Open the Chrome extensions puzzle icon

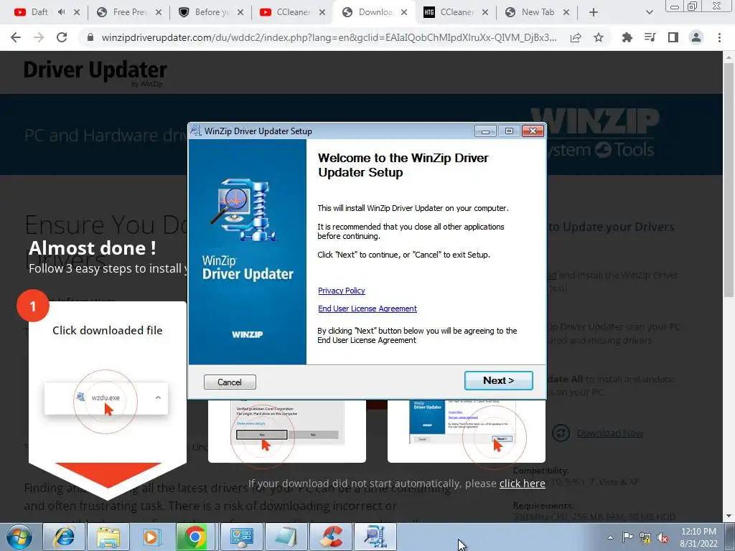coord(627,37)
